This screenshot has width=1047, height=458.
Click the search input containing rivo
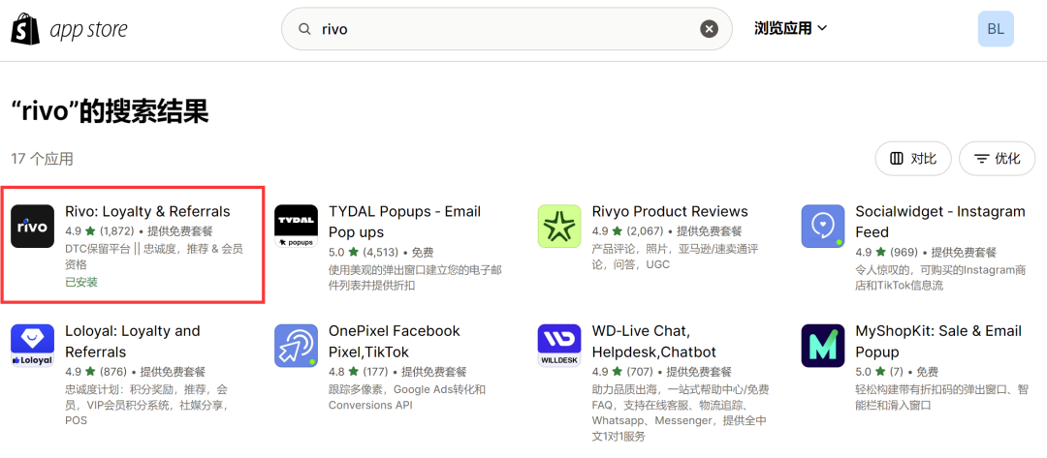pos(504,29)
